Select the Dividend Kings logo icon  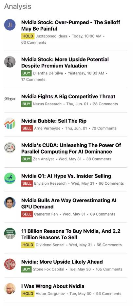click(10, 234)
